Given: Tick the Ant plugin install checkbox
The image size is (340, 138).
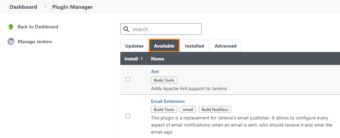Looking at the screenshot, I should click(128, 80).
